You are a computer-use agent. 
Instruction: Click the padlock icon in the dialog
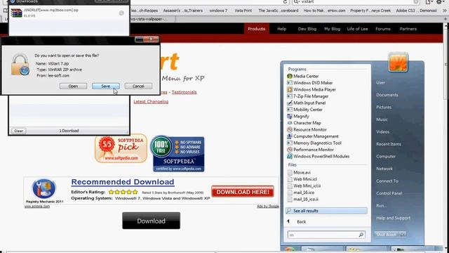tap(20, 65)
